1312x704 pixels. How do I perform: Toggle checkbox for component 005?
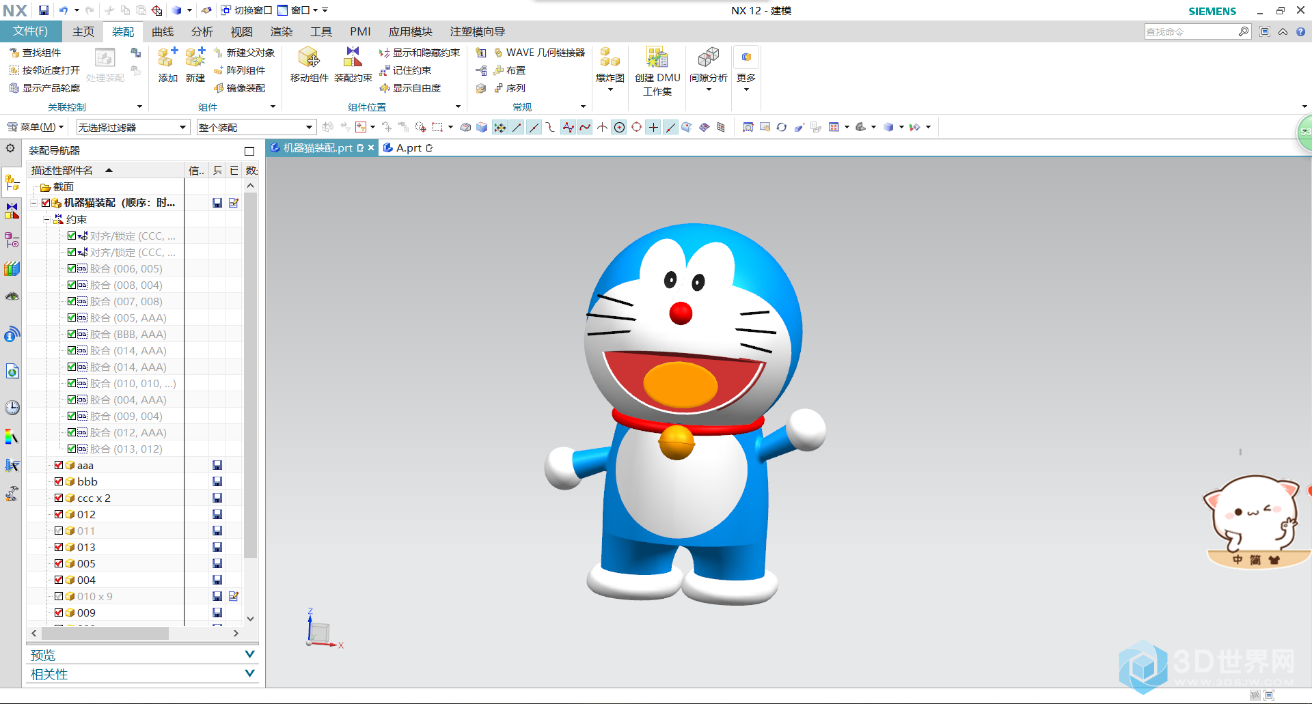click(59, 563)
